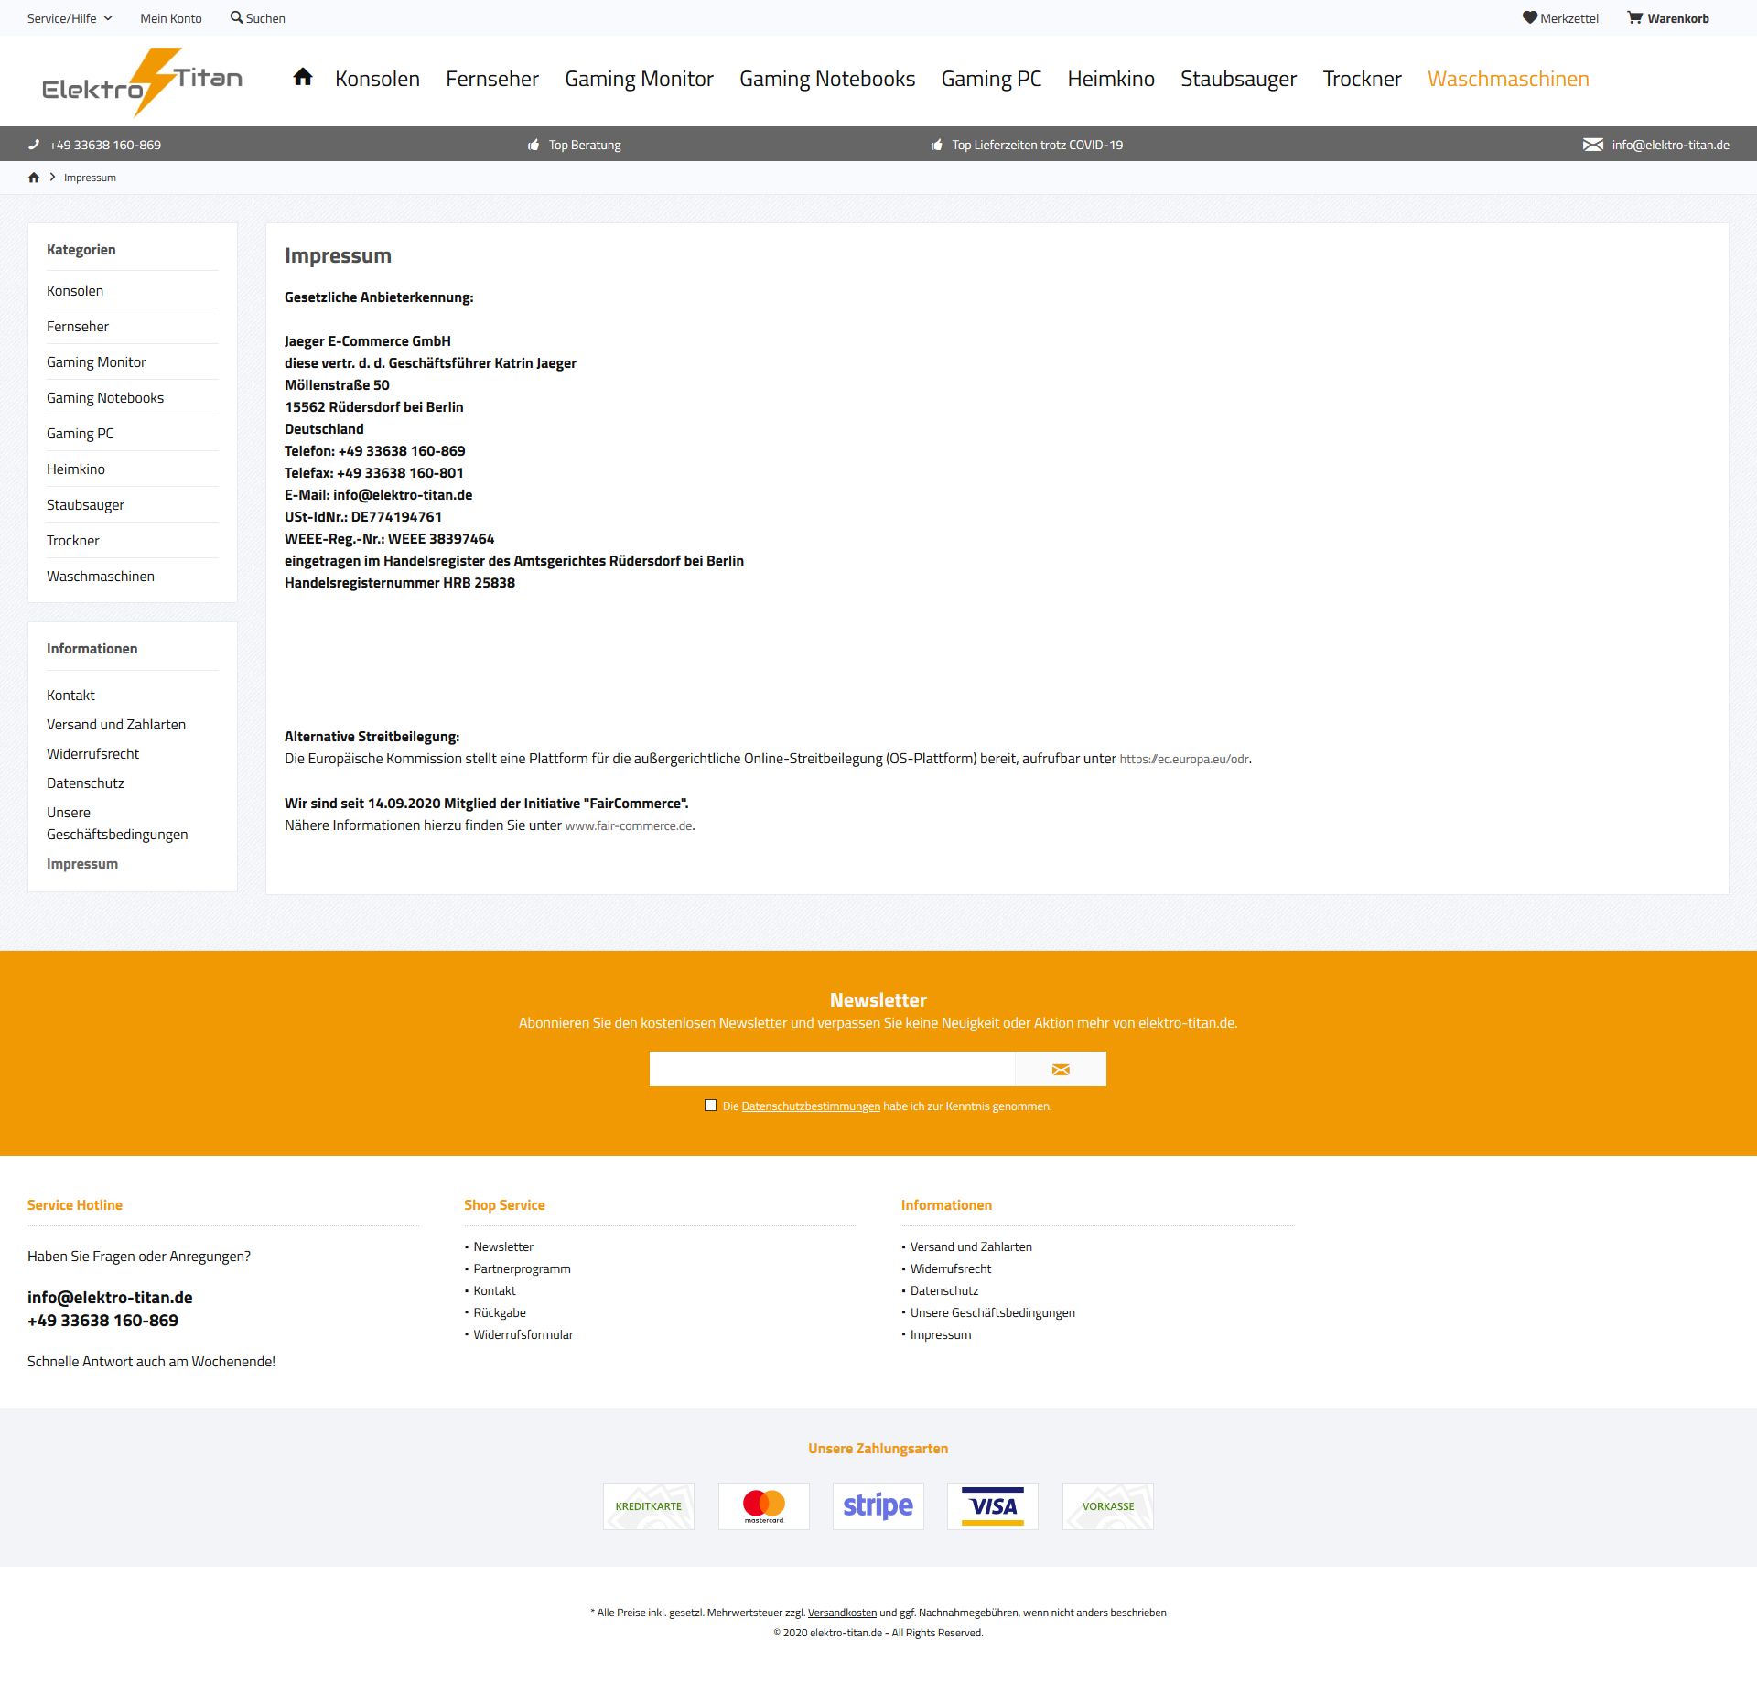Select Gaming Notebooks in top navigation
Viewport: 1757px width, 1694px height.
click(x=827, y=79)
